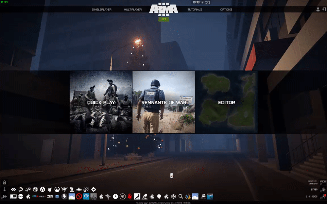Image resolution: width=327 pixels, height=204 pixels.
Task: Click the magnifying glass mod icon
Action: 181,196
